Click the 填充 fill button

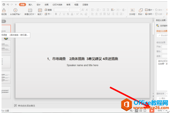(159, 10)
